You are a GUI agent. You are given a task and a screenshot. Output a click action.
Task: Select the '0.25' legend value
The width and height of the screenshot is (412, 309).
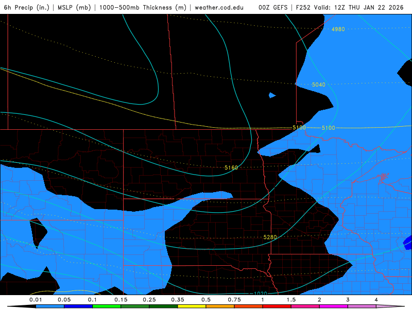point(149,300)
